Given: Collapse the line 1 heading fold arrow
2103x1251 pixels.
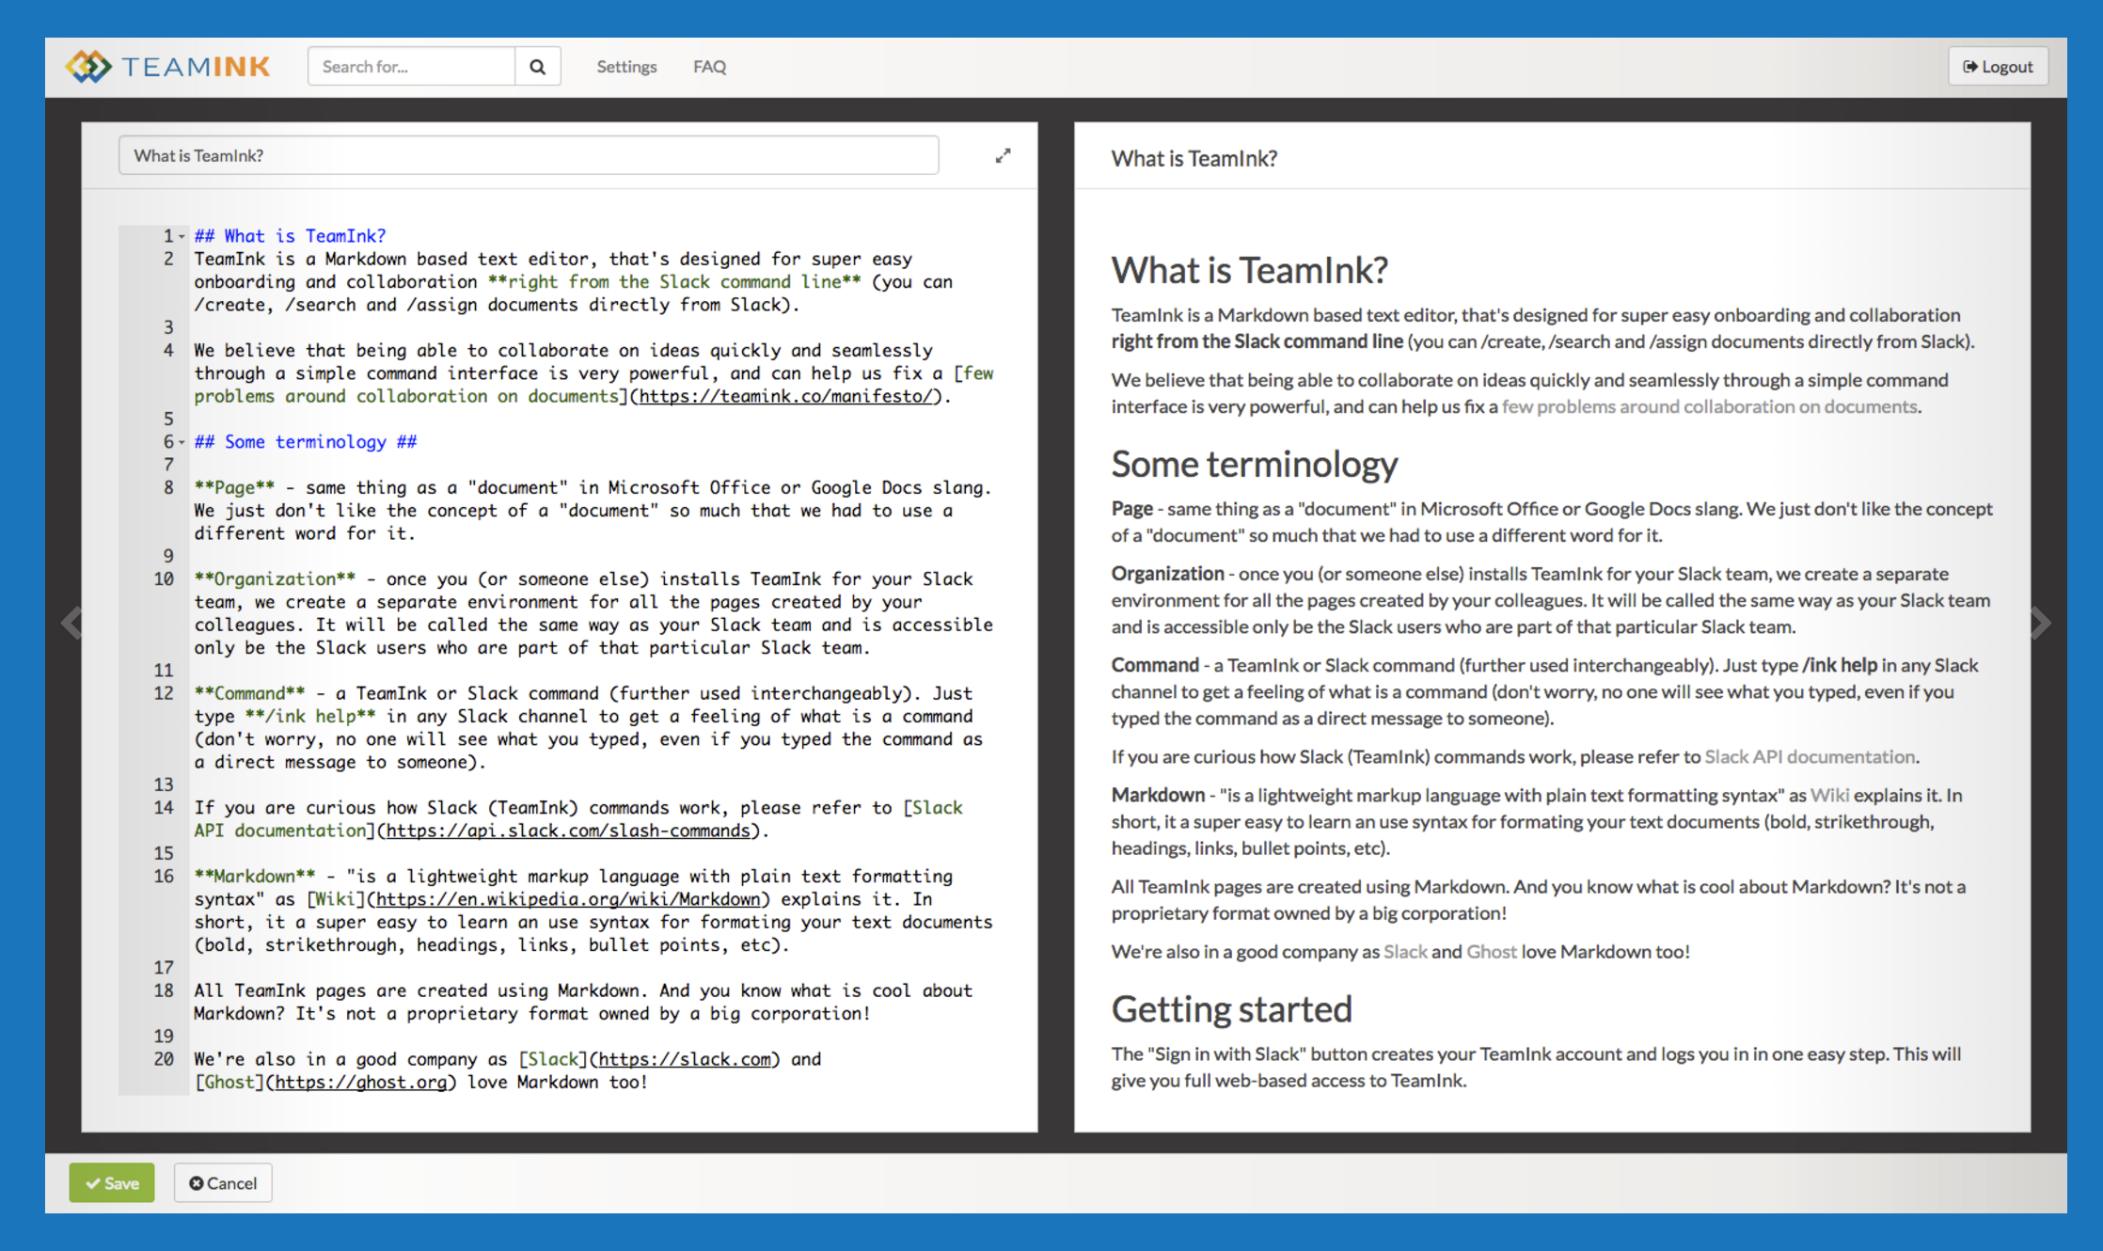Looking at the screenshot, I should point(182,237).
